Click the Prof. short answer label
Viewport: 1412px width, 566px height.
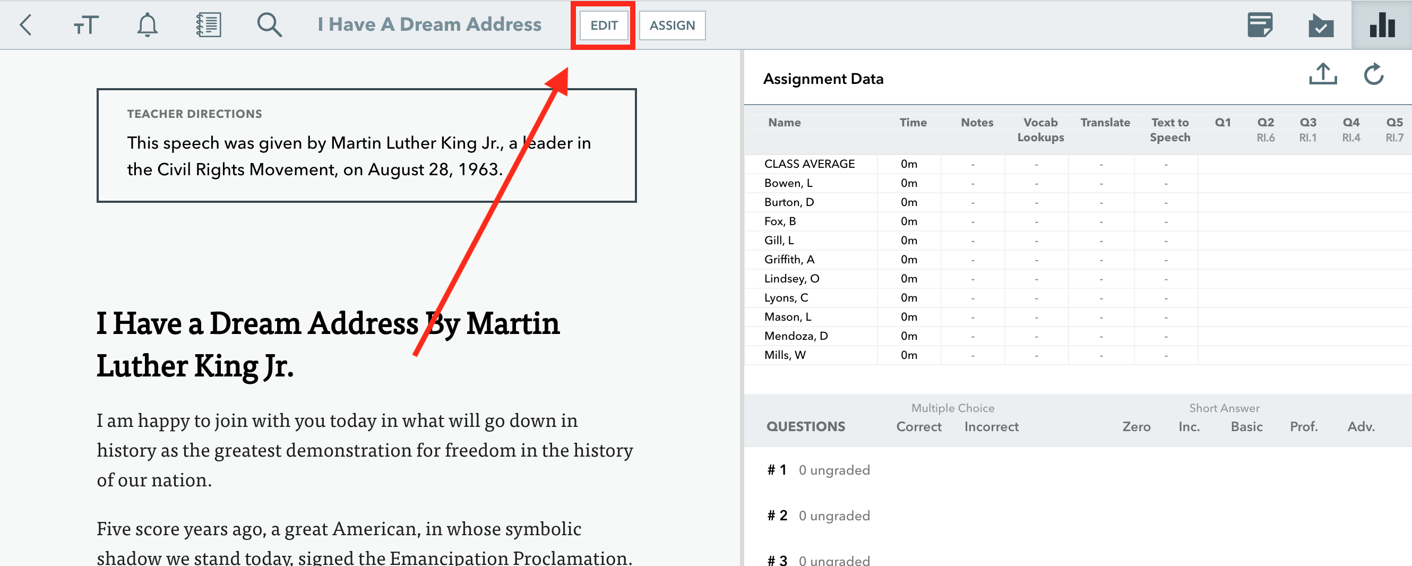tap(1304, 427)
